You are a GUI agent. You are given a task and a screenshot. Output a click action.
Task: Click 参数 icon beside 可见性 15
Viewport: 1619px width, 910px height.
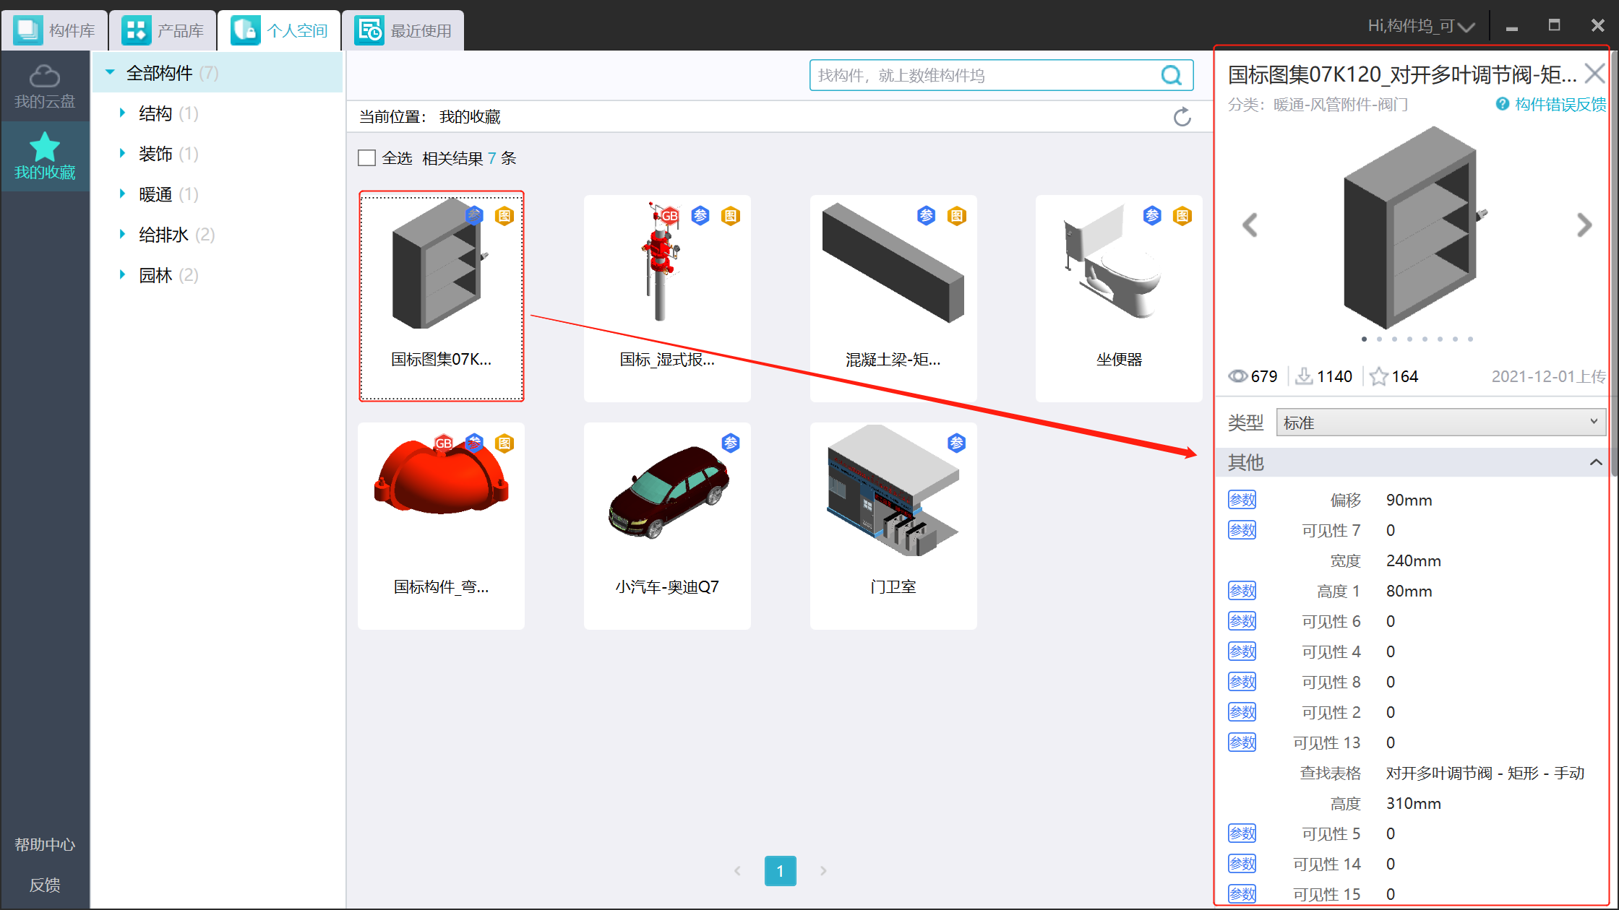[x=1242, y=894]
